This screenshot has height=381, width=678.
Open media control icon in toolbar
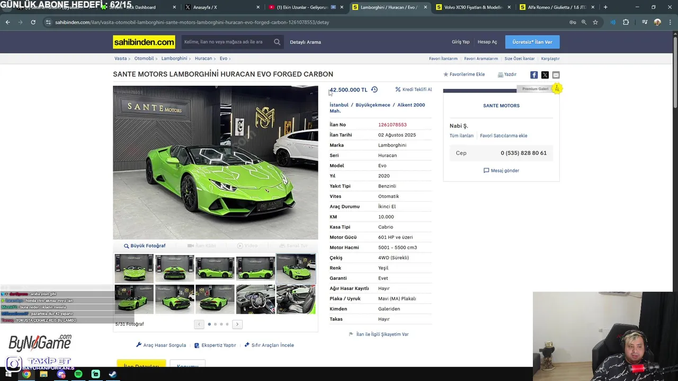click(644, 22)
